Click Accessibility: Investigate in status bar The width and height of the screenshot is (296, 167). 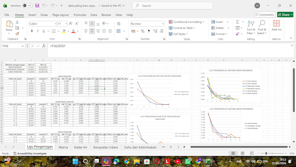tap(30, 153)
